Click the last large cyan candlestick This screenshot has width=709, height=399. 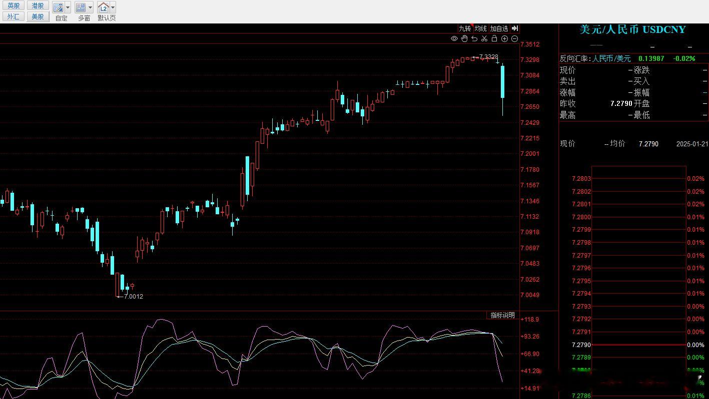coord(503,81)
